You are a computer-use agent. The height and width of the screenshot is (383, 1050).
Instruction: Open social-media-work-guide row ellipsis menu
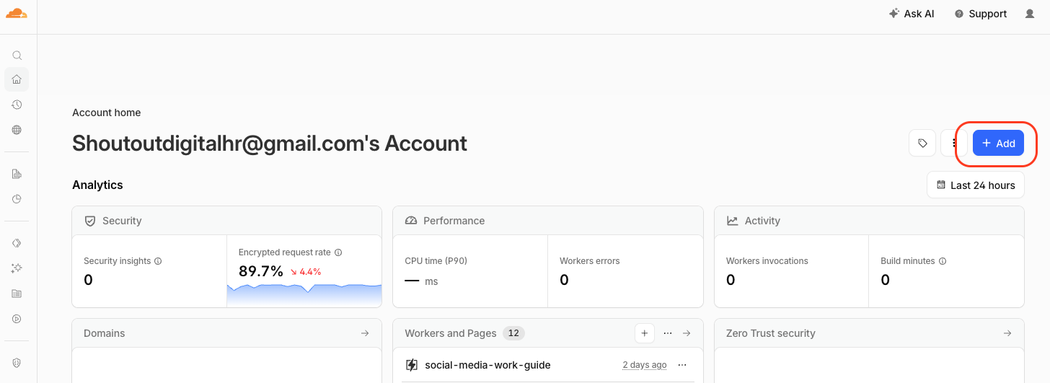(x=682, y=365)
